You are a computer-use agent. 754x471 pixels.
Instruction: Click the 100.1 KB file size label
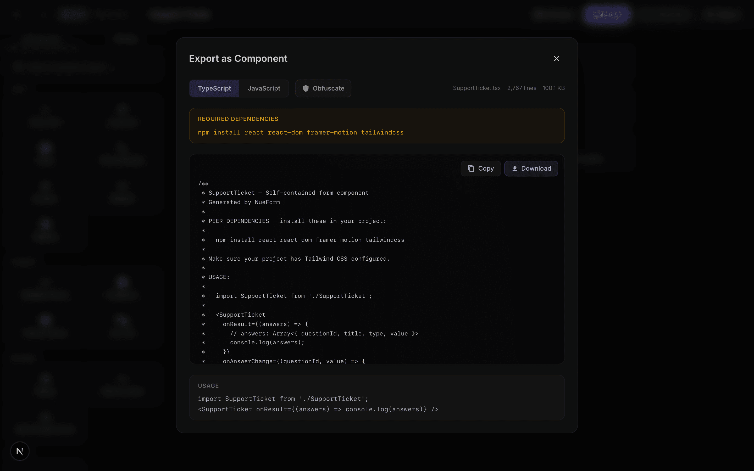click(x=554, y=88)
